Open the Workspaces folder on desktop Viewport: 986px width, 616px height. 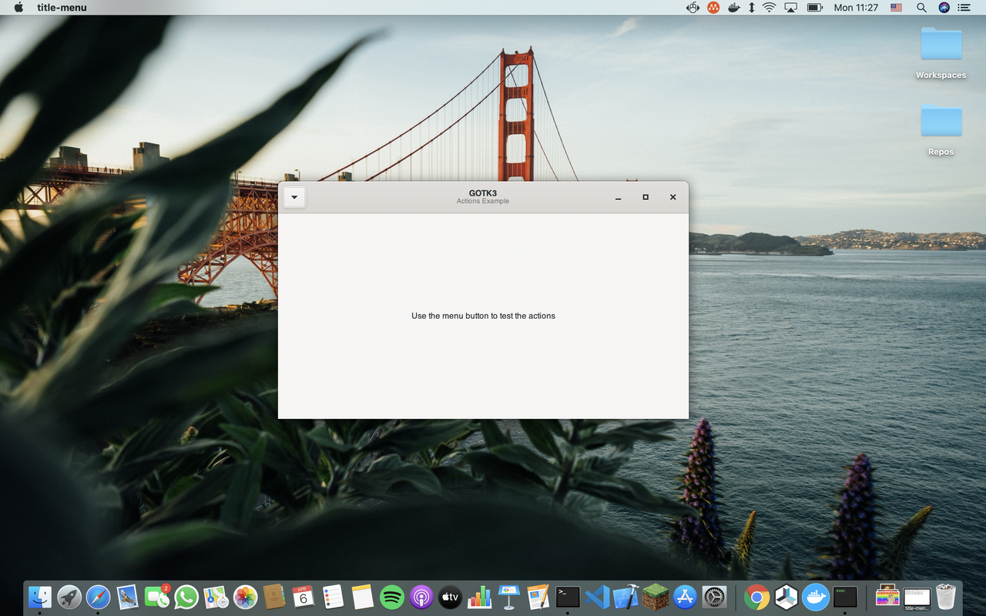[x=941, y=53]
